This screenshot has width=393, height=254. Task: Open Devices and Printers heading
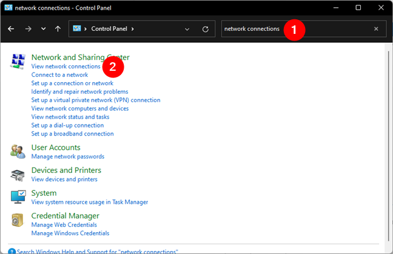[66, 171]
